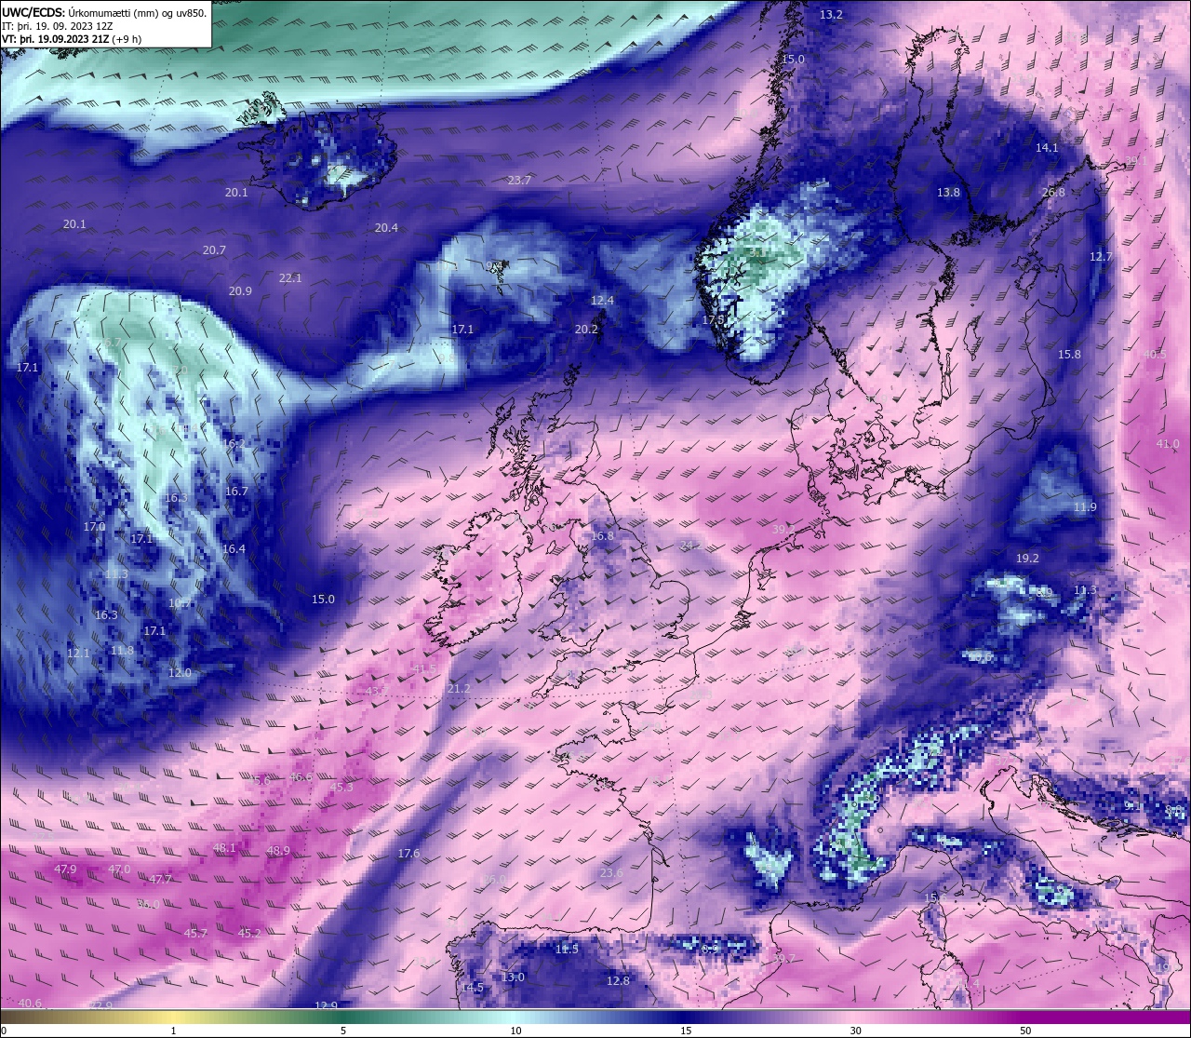
Task: Select the 12.4 map value
Action: point(602,301)
